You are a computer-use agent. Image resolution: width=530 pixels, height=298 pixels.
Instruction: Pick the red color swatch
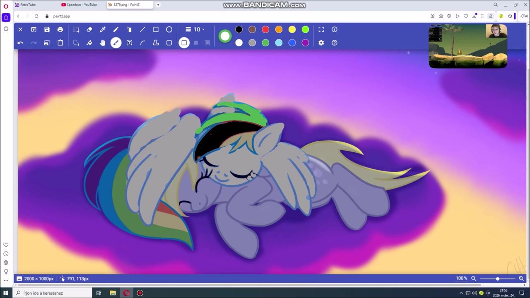coord(265,29)
